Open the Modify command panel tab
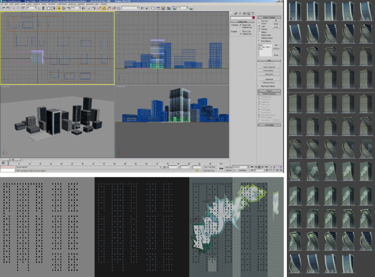The width and height of the screenshot is (375, 277). (x=237, y=13)
